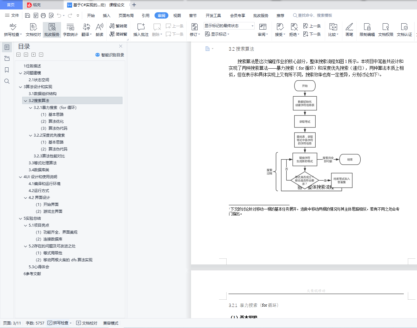Open Print Preview from the quick access bar

51,15
